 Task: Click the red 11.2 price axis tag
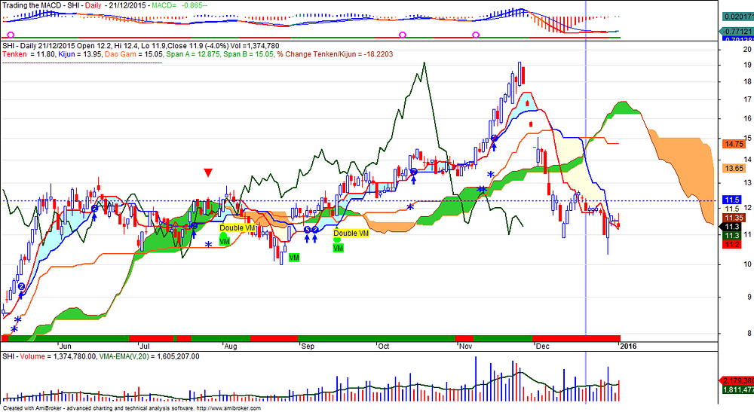click(732, 245)
